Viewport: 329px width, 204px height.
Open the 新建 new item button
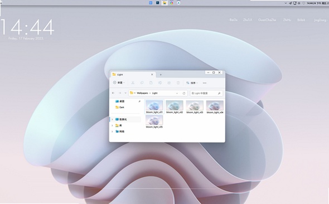(x=119, y=83)
